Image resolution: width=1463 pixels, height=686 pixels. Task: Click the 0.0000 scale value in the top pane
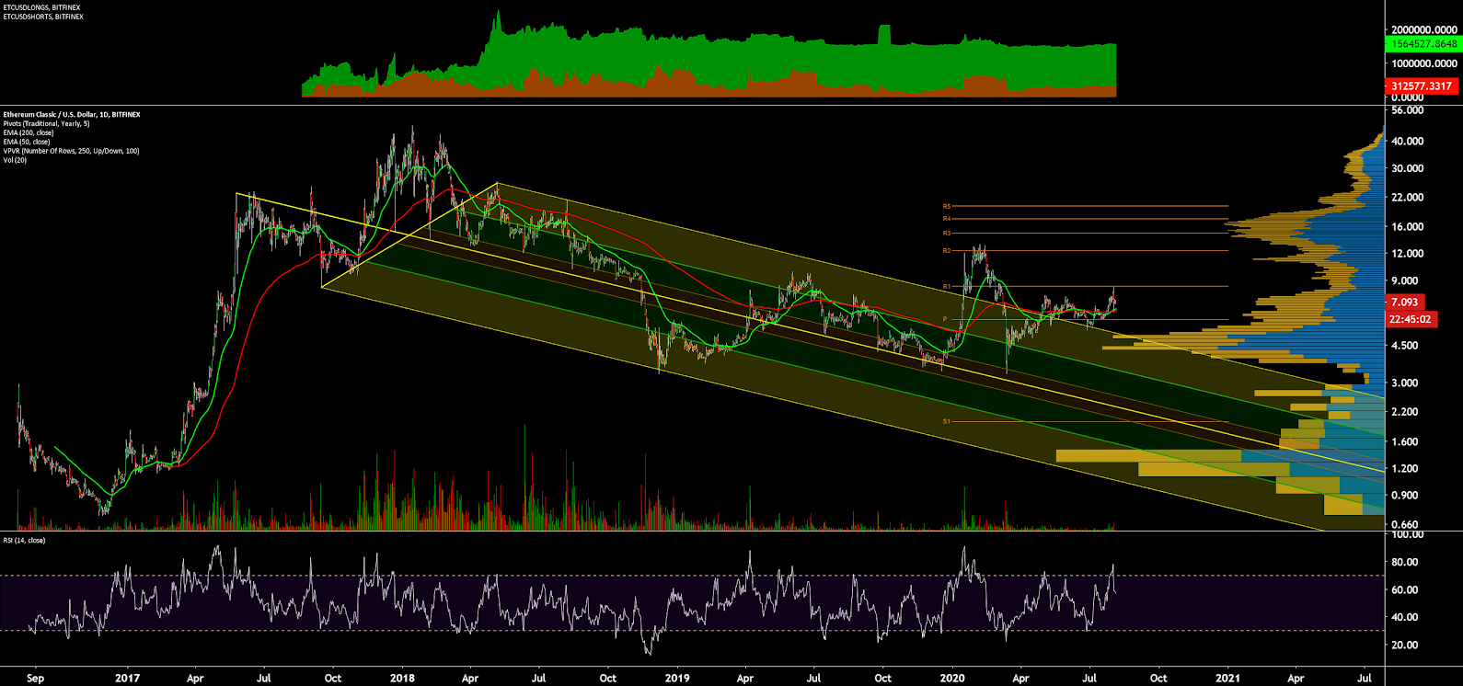[1410, 97]
